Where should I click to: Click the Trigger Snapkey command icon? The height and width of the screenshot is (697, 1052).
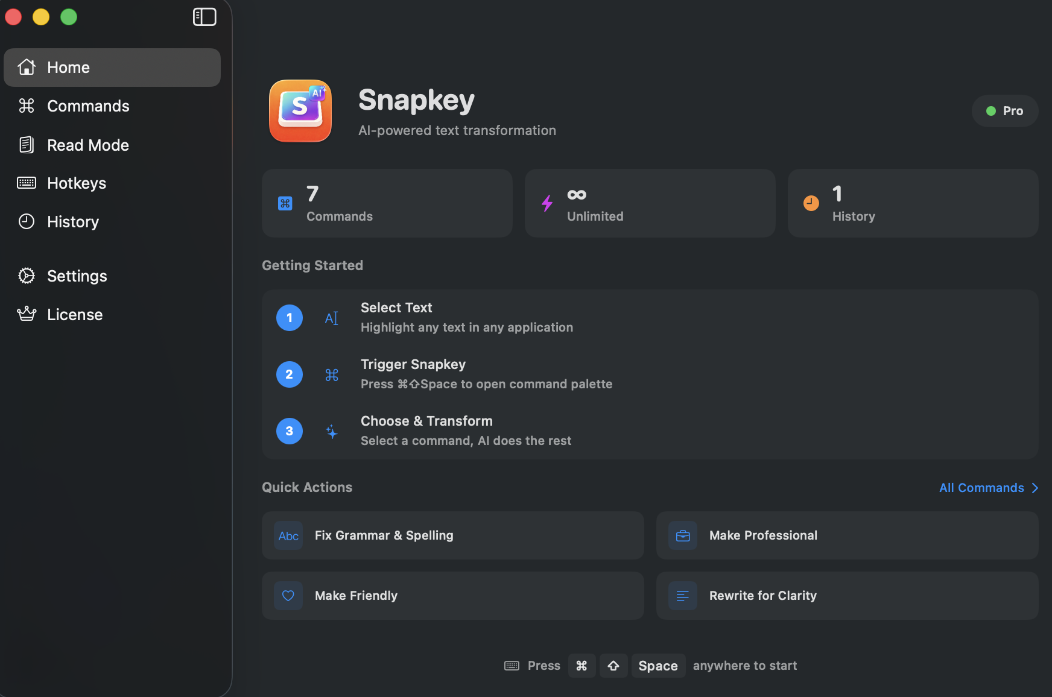tap(332, 375)
